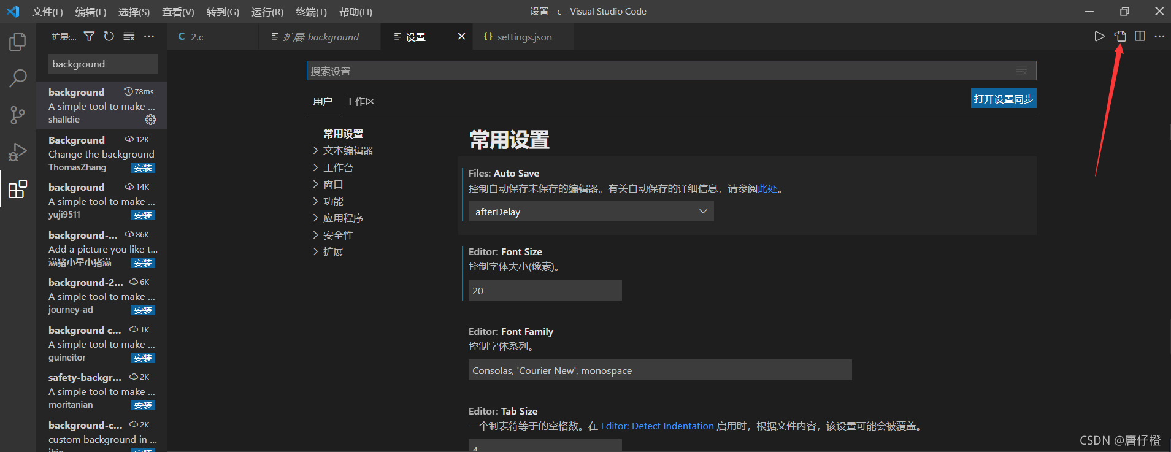Open the Extensions view icon
Screen dimensions: 1171x452
[18, 189]
